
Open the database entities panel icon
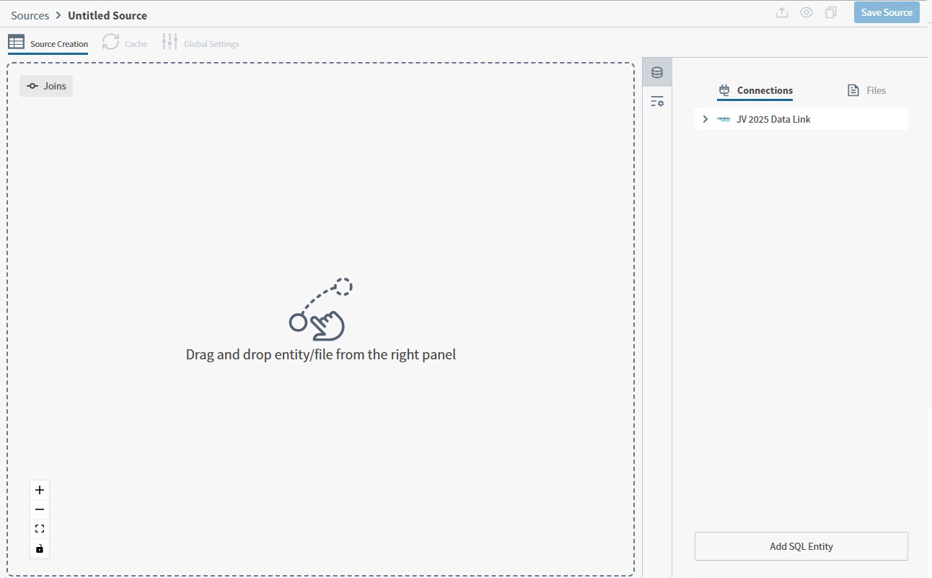[x=656, y=72]
